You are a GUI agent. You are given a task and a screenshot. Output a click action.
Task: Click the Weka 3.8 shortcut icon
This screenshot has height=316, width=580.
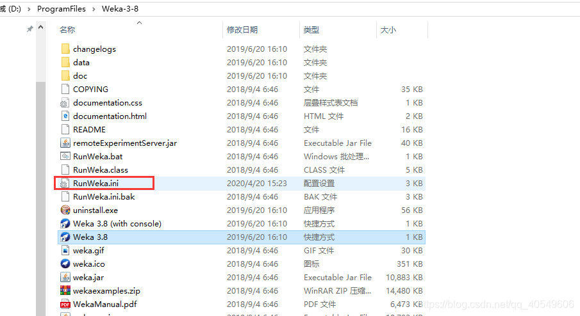(65, 237)
